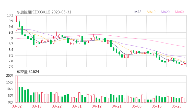The height and width of the screenshot is (112, 189).
Task: Click the 7.5 price axis label
Action: click(11, 67)
